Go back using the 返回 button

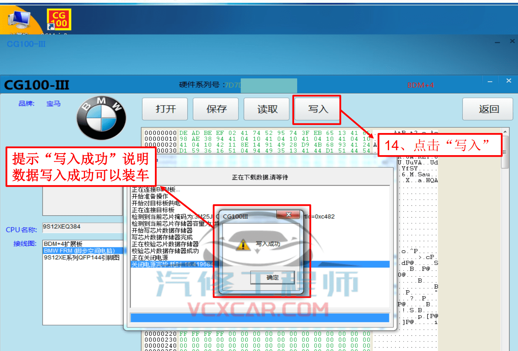(487, 109)
